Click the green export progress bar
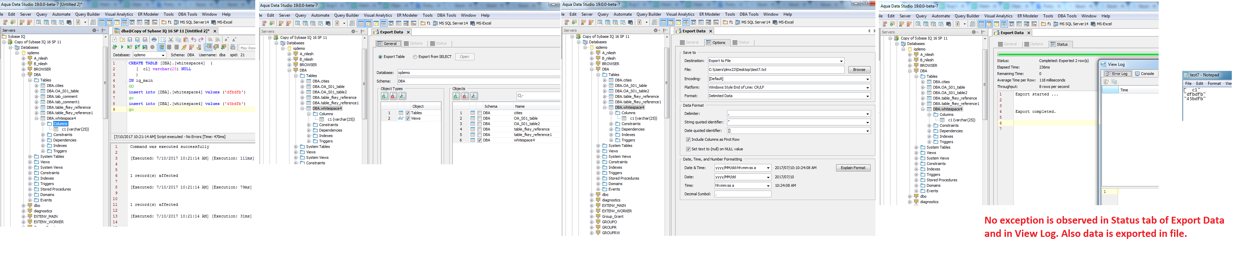This screenshot has height=258, width=1241. coord(1078,54)
